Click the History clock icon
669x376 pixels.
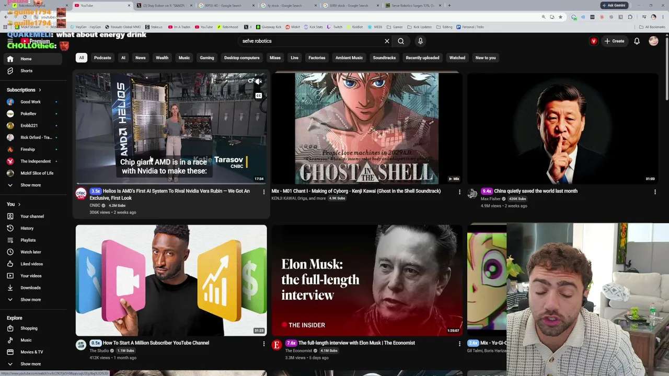tap(10, 228)
